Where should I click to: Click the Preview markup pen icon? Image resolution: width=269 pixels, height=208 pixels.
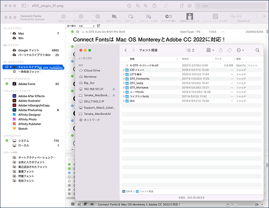tap(166, 6)
